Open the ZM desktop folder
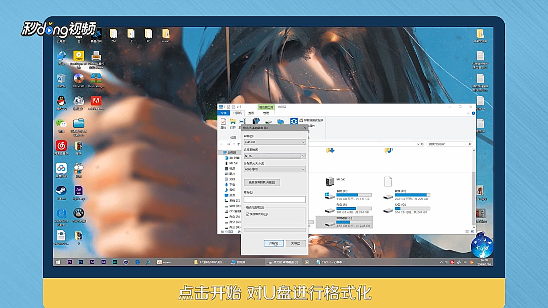This screenshot has height=308, width=548. point(114,35)
